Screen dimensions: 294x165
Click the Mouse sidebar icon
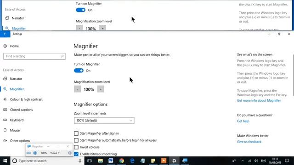(5, 130)
